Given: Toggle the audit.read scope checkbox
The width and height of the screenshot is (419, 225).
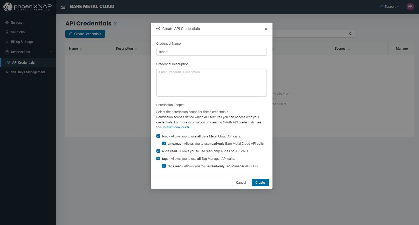Looking at the screenshot, I should coord(158,151).
